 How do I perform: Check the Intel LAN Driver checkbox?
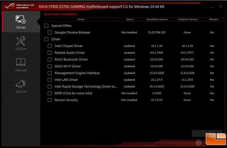(x=50, y=80)
